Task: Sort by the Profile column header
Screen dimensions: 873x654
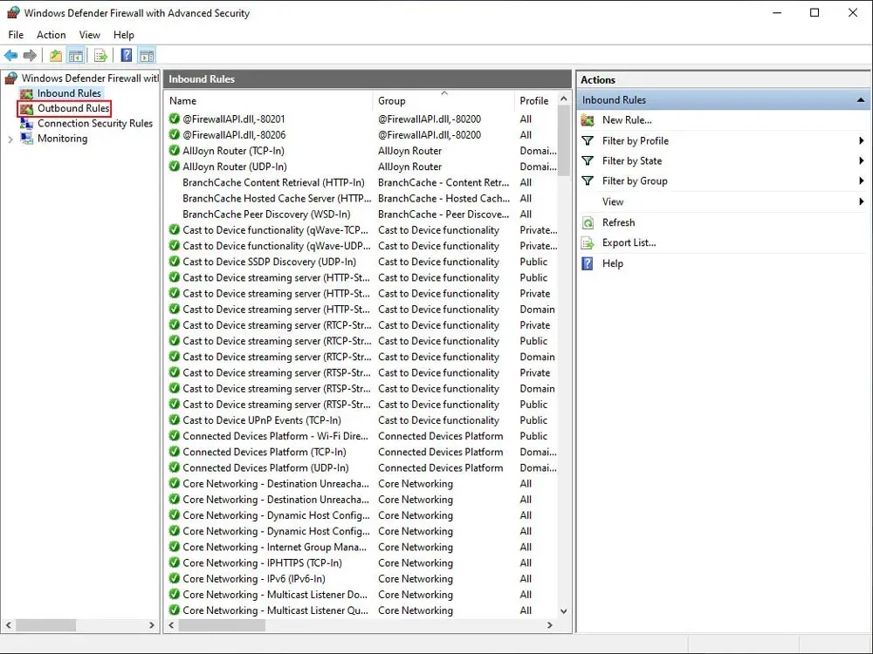Action: tap(536, 100)
